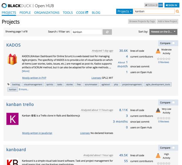The height and width of the screenshot is (165, 182).
Task: Click the 'stories' tag
Action: (69, 85)
